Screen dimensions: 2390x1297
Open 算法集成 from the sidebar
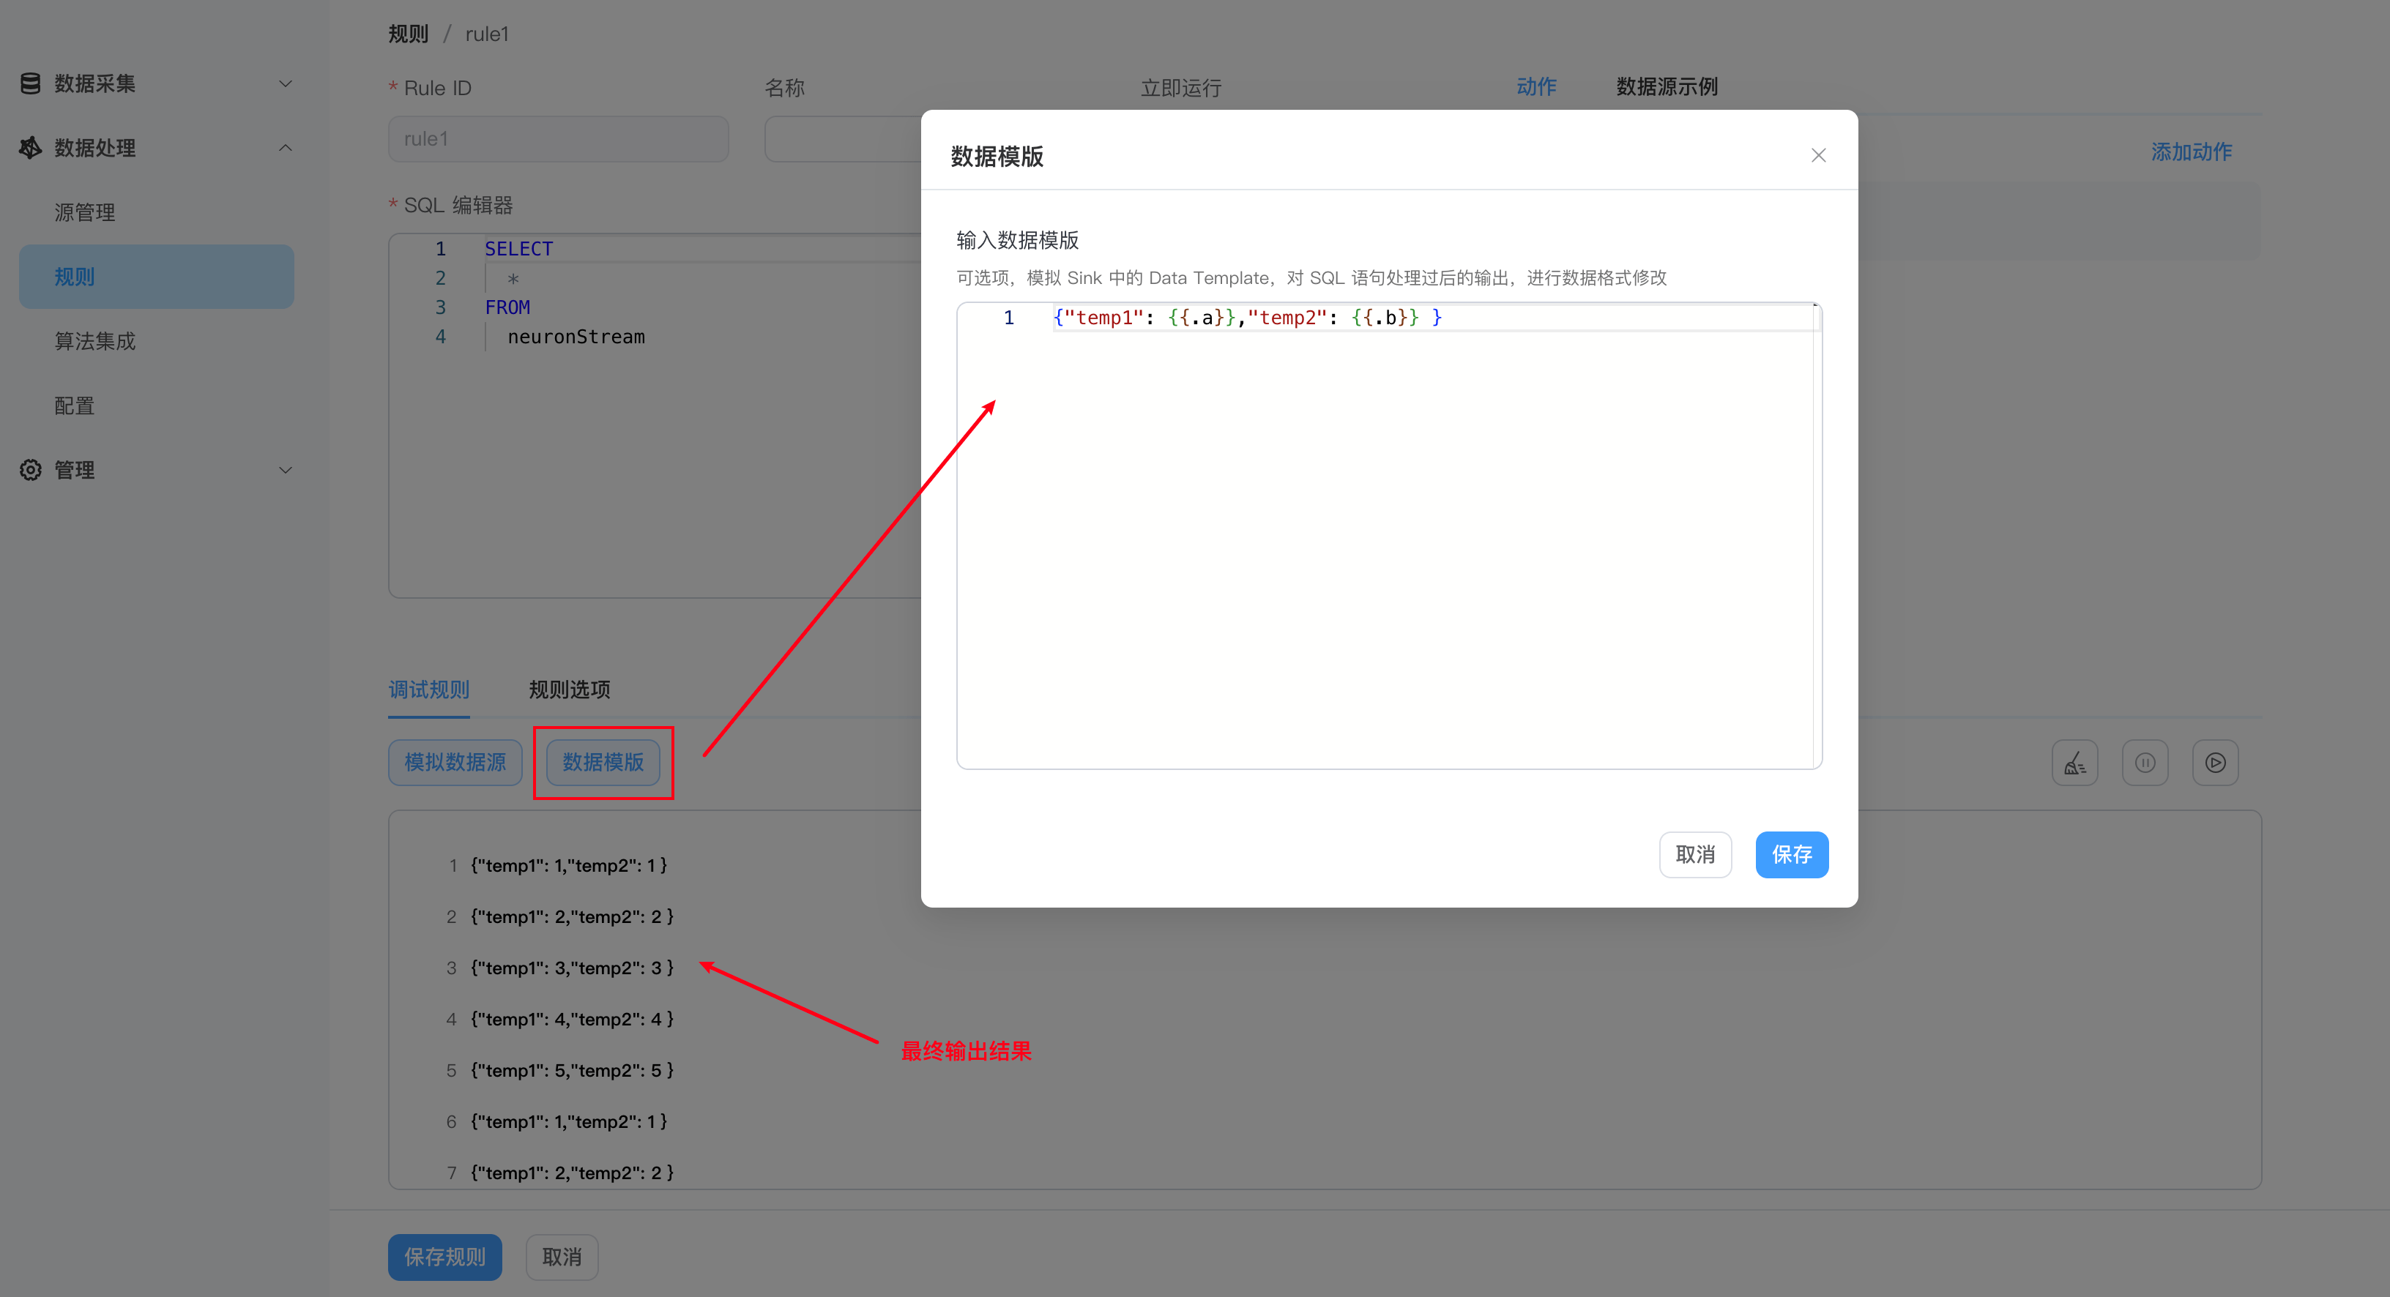(94, 340)
